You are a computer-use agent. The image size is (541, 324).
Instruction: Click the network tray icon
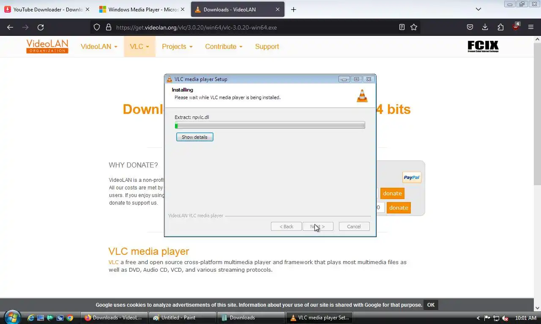[x=496, y=318]
